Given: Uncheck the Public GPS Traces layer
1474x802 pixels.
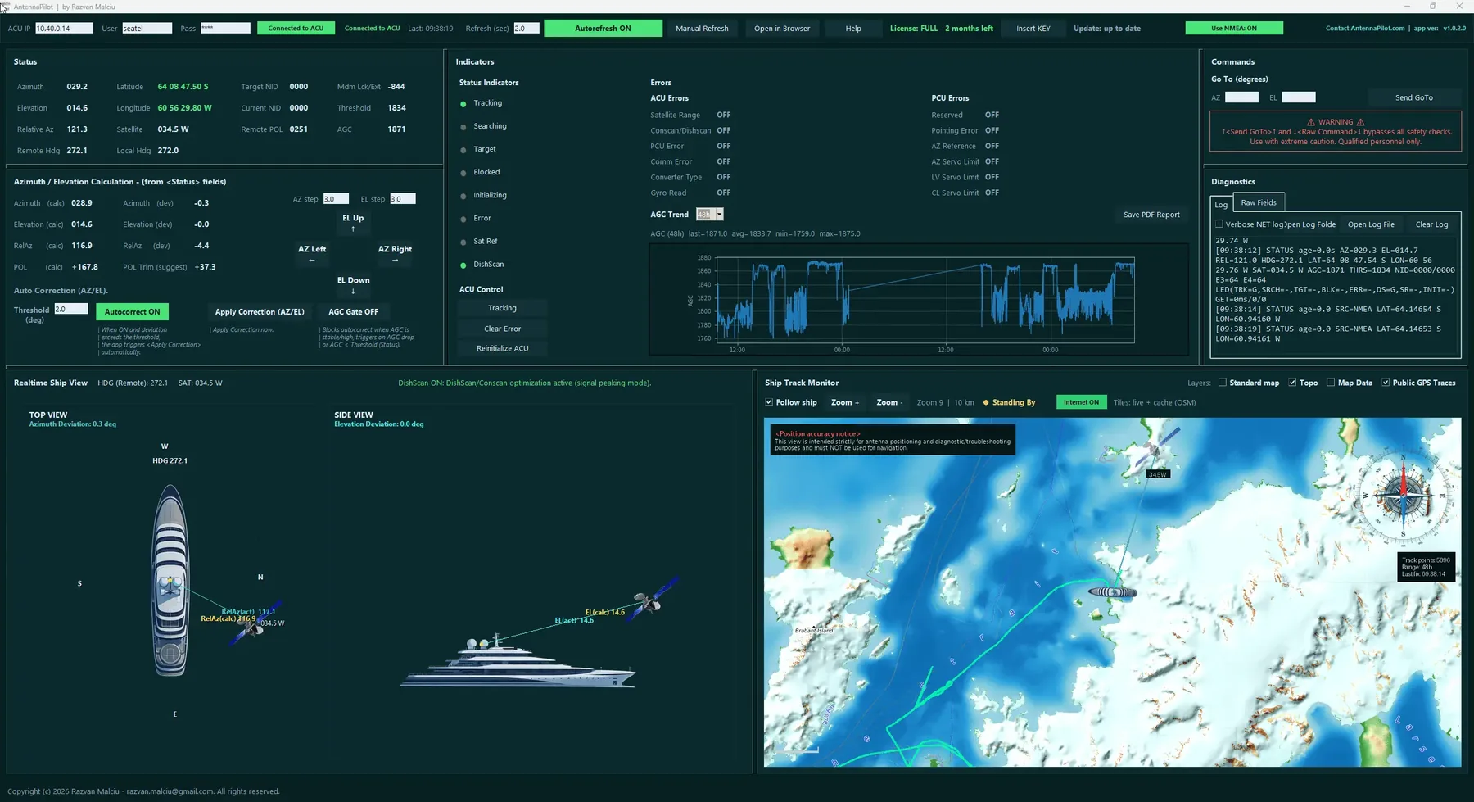Looking at the screenshot, I should click(x=1386, y=383).
